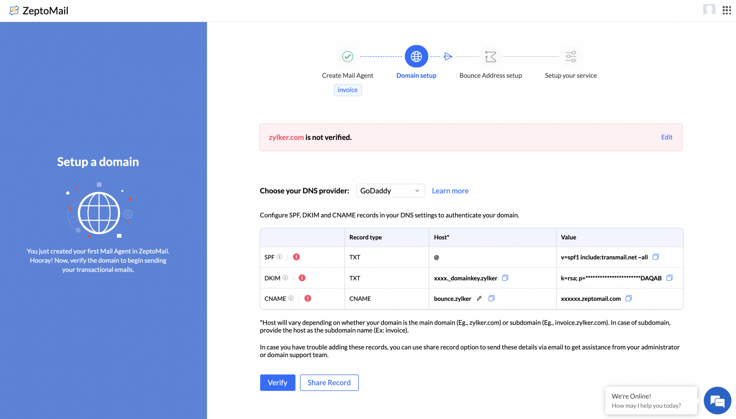Open Setup your service step
The width and height of the screenshot is (736, 419).
570,57
